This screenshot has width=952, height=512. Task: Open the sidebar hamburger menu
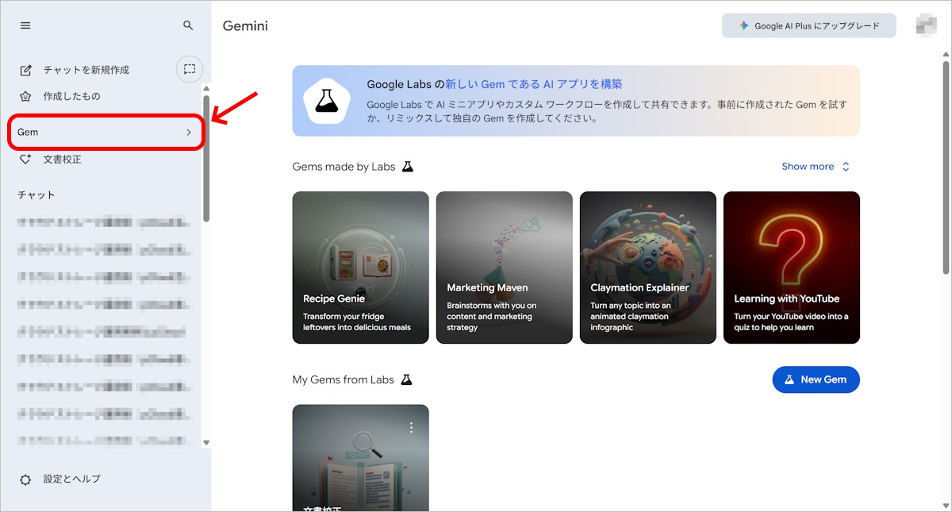25,25
